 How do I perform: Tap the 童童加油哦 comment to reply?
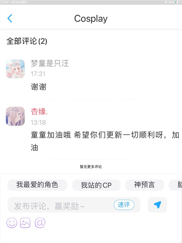point(105,141)
